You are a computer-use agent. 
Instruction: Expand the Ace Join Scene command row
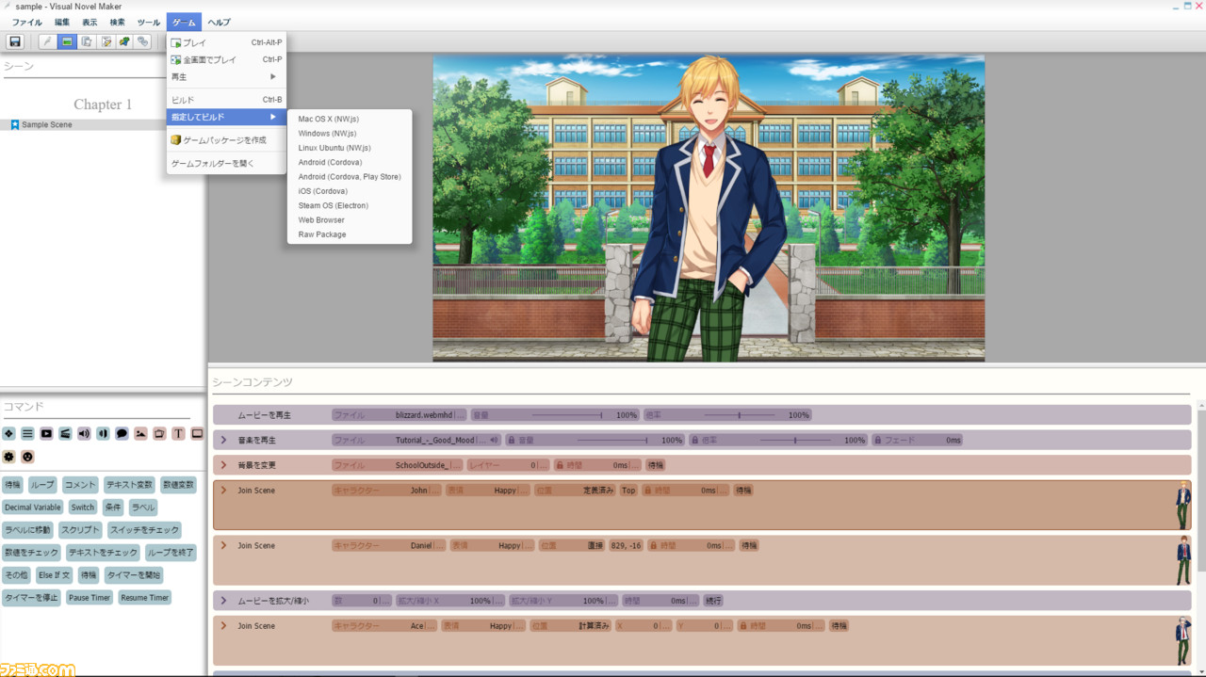click(223, 626)
